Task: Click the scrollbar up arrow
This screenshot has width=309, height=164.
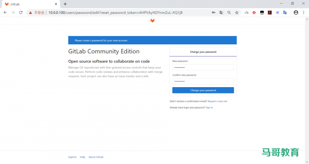Action: 307,19
